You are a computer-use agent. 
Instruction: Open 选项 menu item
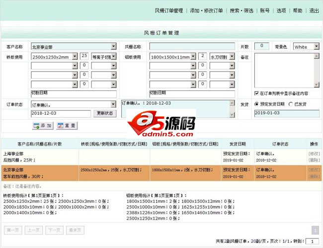[x=281, y=10]
